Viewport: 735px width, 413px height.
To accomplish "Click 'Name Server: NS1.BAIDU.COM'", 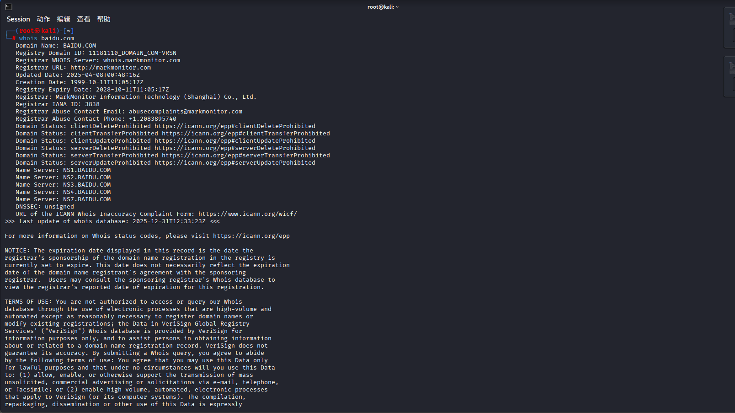I will click(x=63, y=170).
